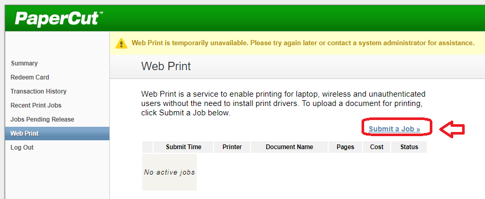The width and height of the screenshot is (485, 199).
Task: Select the Web Print sidebar item
Action: 57,134
